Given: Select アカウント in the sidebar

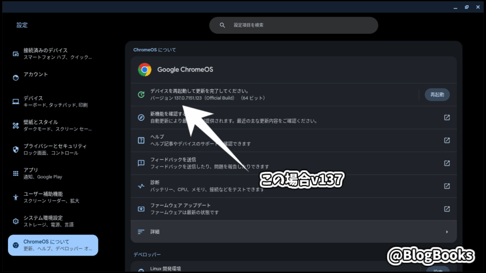Looking at the screenshot, I should (36, 74).
